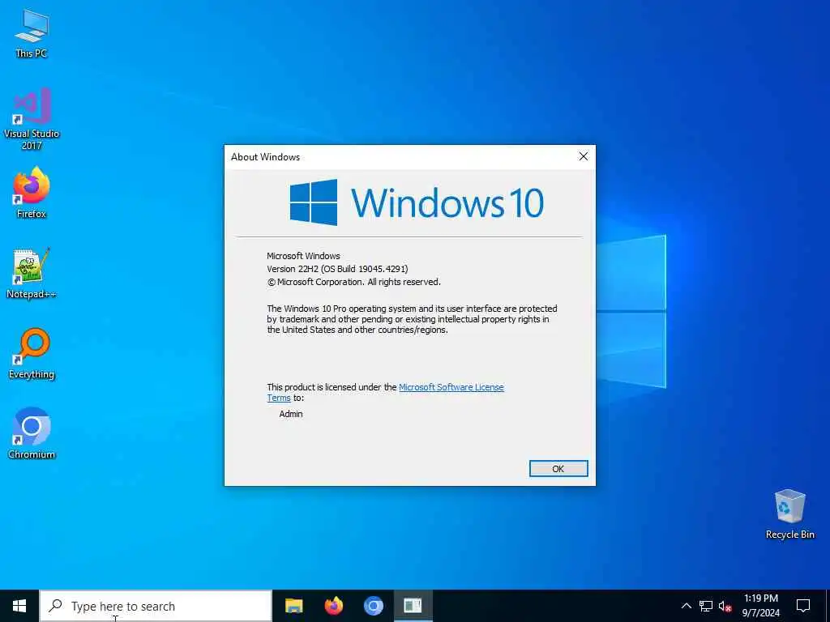
Task: Launch Firefox from the taskbar
Action: (333, 606)
